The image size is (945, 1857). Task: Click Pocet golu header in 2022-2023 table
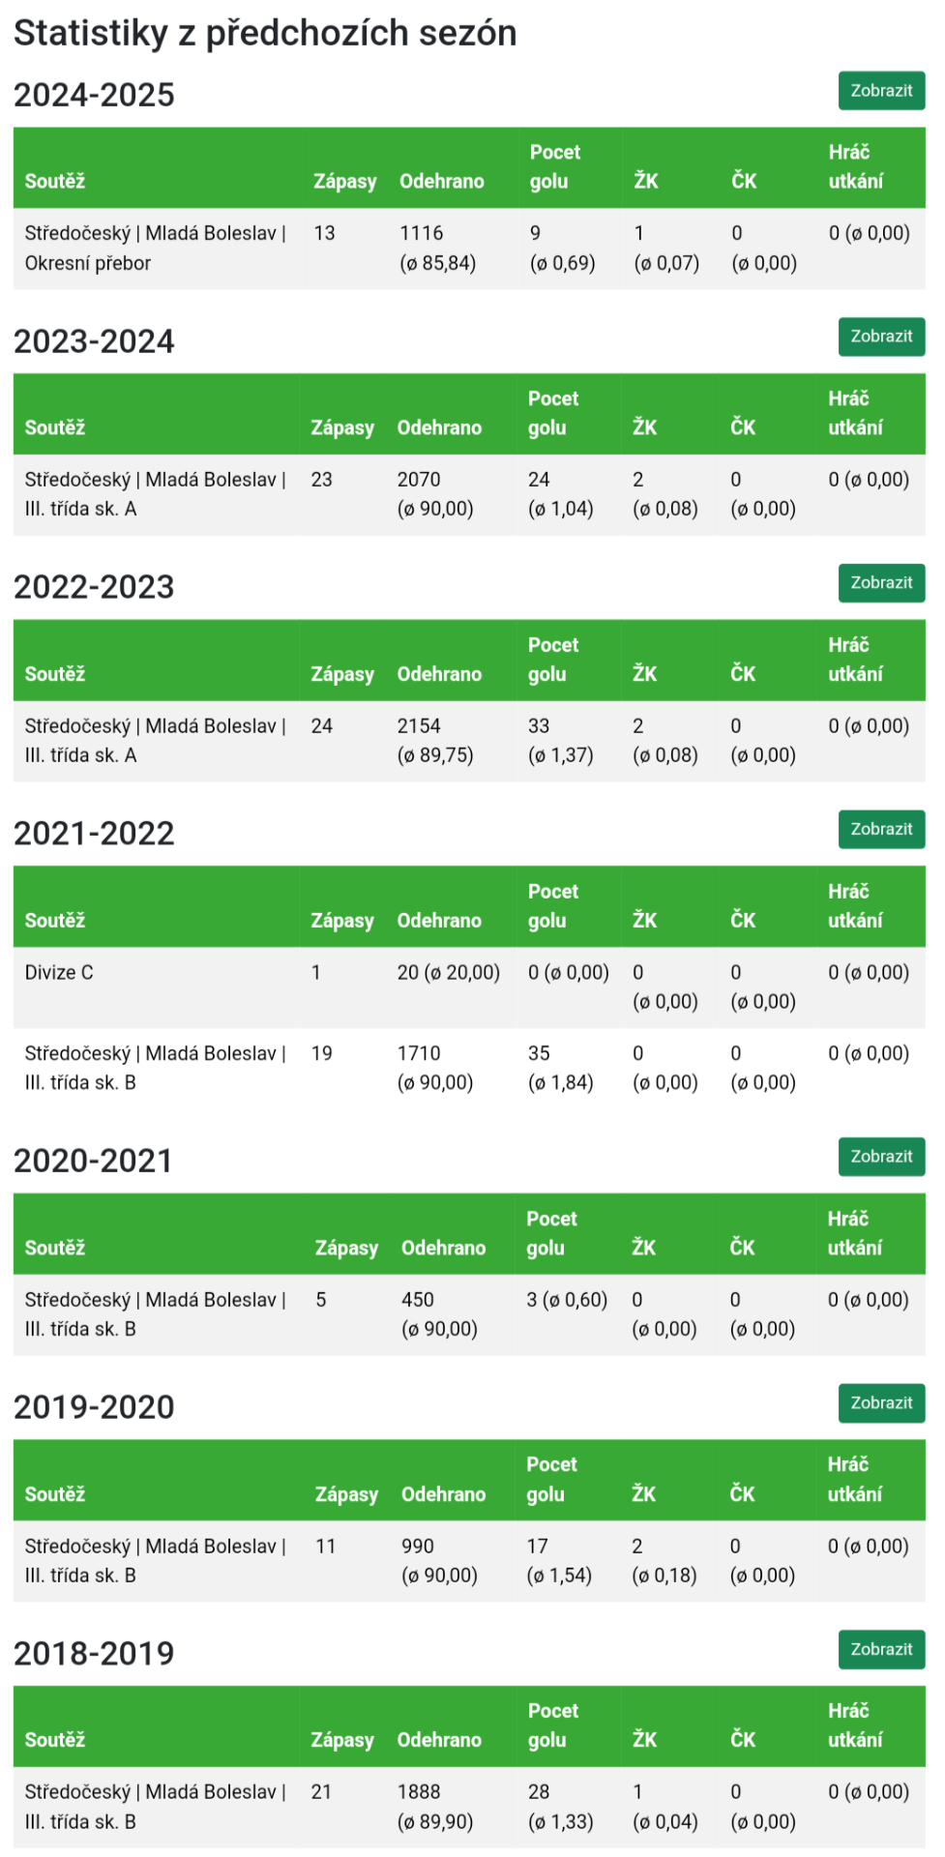pyautogui.click(x=553, y=660)
